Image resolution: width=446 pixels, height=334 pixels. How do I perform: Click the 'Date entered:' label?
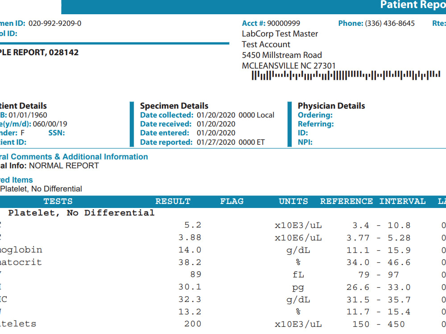click(165, 133)
